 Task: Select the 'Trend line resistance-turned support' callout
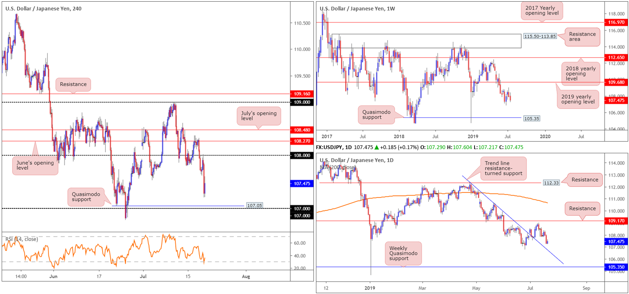(504, 169)
